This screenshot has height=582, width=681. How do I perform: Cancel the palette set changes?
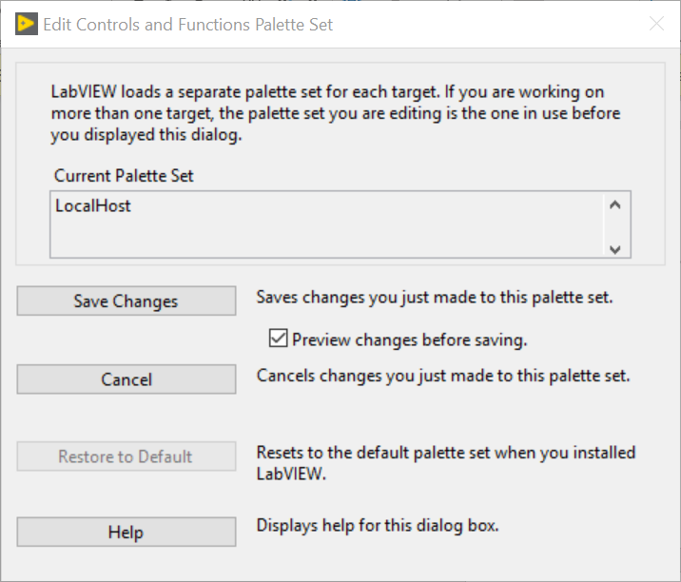[x=126, y=379]
